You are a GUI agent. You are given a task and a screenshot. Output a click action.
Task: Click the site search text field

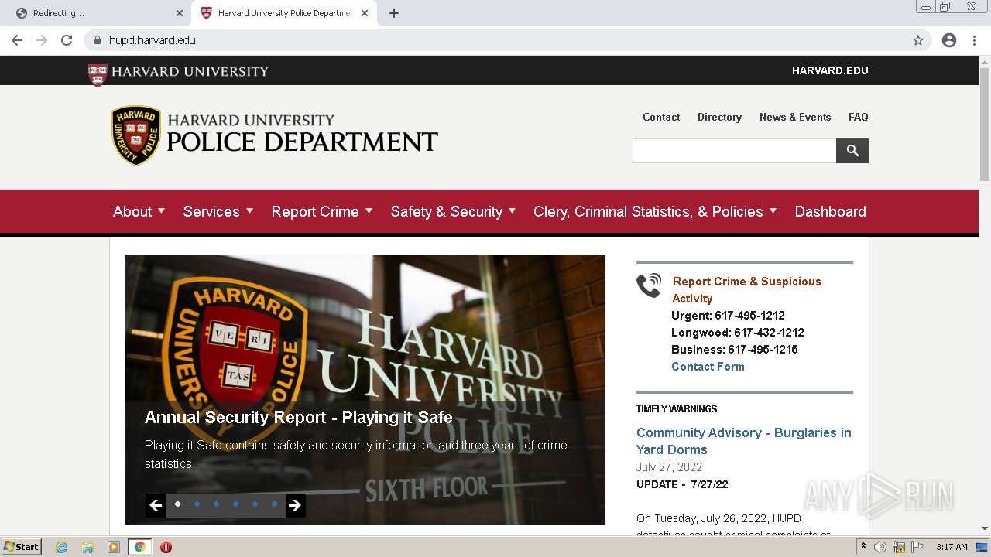coord(734,151)
